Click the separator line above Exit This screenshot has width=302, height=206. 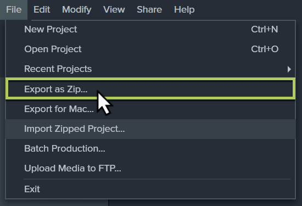(x=157, y=179)
